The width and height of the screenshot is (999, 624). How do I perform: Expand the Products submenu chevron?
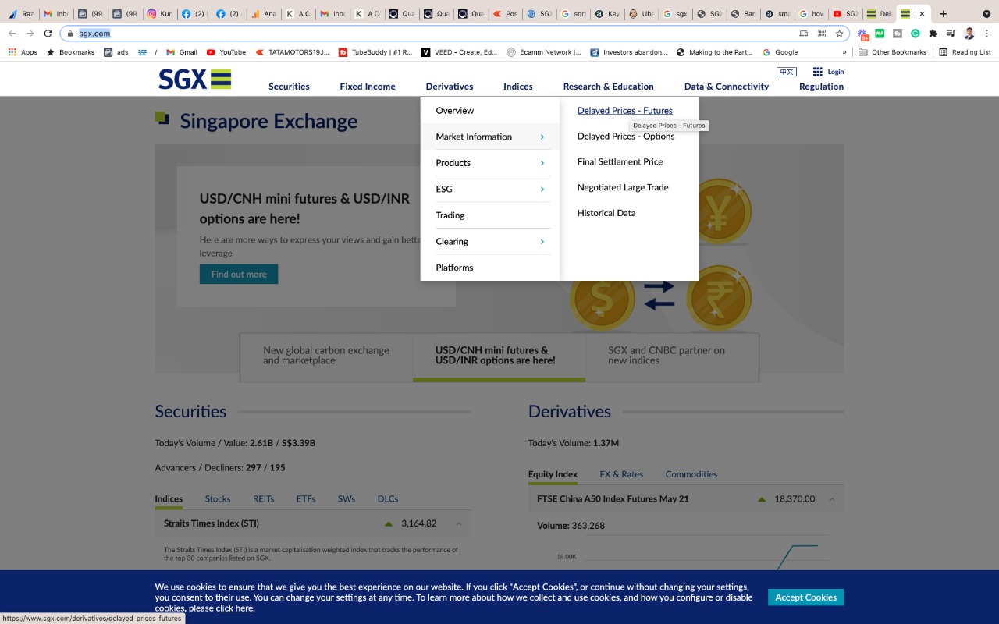[x=542, y=163]
